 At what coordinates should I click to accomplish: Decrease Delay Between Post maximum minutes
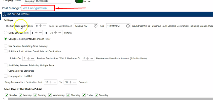60,33
